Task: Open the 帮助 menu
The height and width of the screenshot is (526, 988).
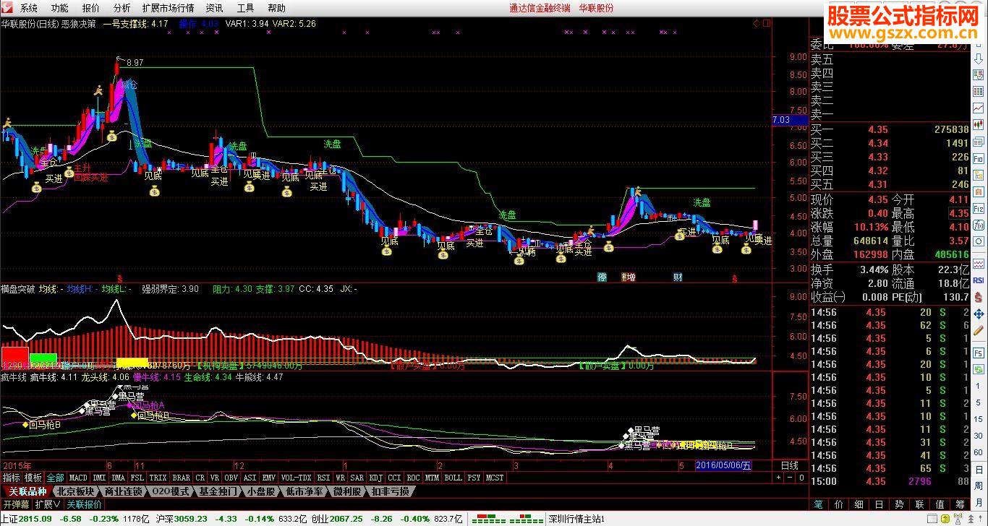Action: tap(277, 8)
